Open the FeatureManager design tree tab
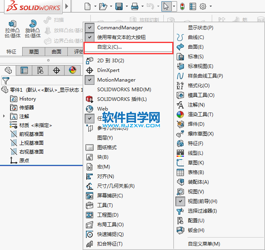Viewport: 265px width, 250px height. point(8,70)
